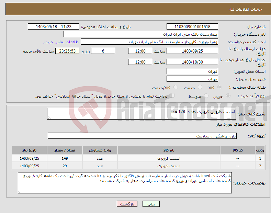Viewport: 271px width, 213px height.
Task: Click the request creator name field
Action: coord(149,42)
